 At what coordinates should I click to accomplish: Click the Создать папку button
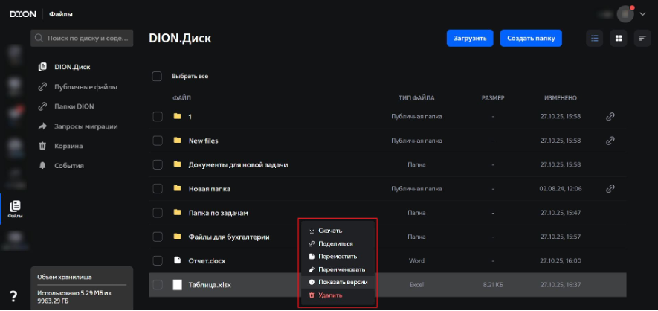tap(530, 38)
